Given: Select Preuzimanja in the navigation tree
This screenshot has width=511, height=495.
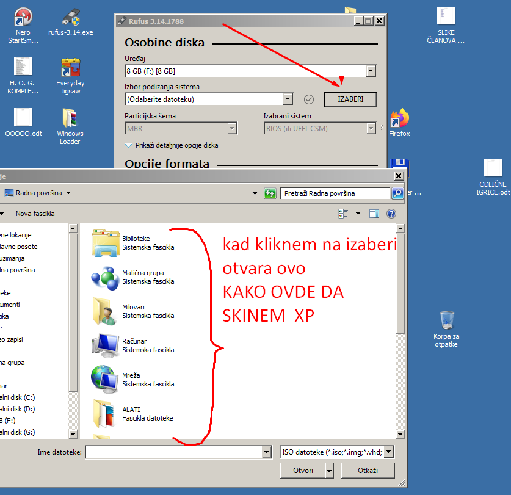Looking at the screenshot, I should point(12,258).
